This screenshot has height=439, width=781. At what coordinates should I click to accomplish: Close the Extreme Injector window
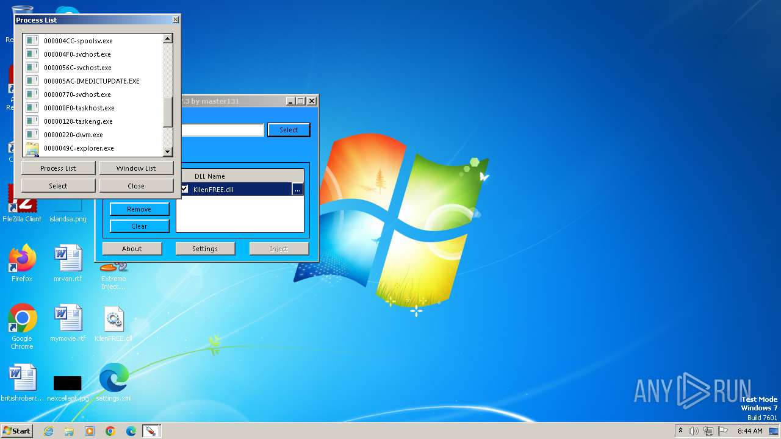pyautogui.click(x=312, y=101)
